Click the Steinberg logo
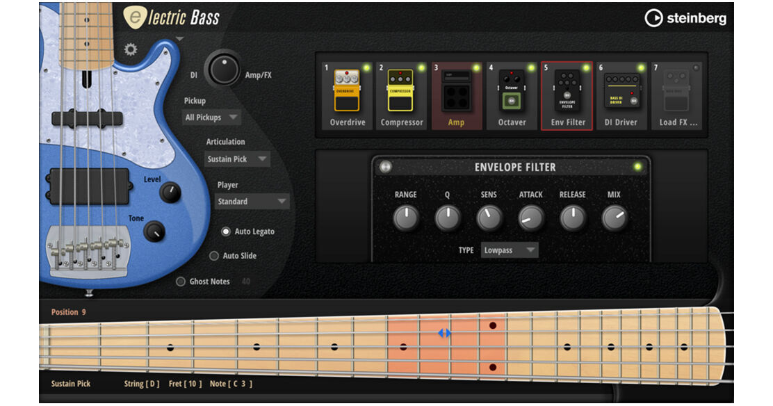 tap(685, 18)
